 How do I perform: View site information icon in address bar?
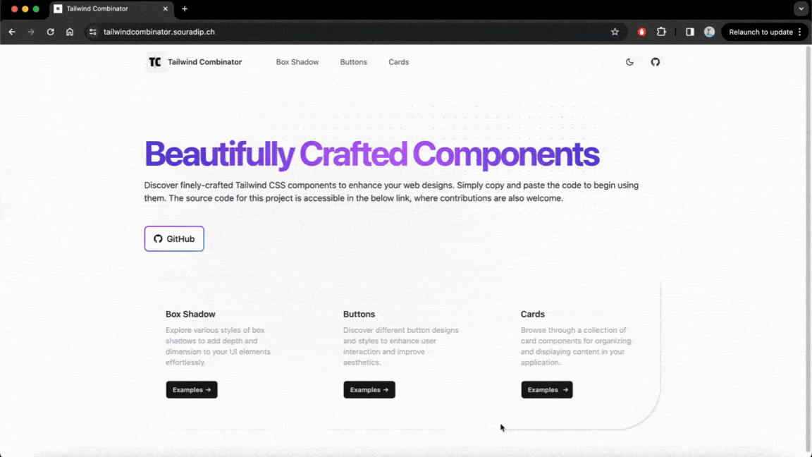[92, 32]
